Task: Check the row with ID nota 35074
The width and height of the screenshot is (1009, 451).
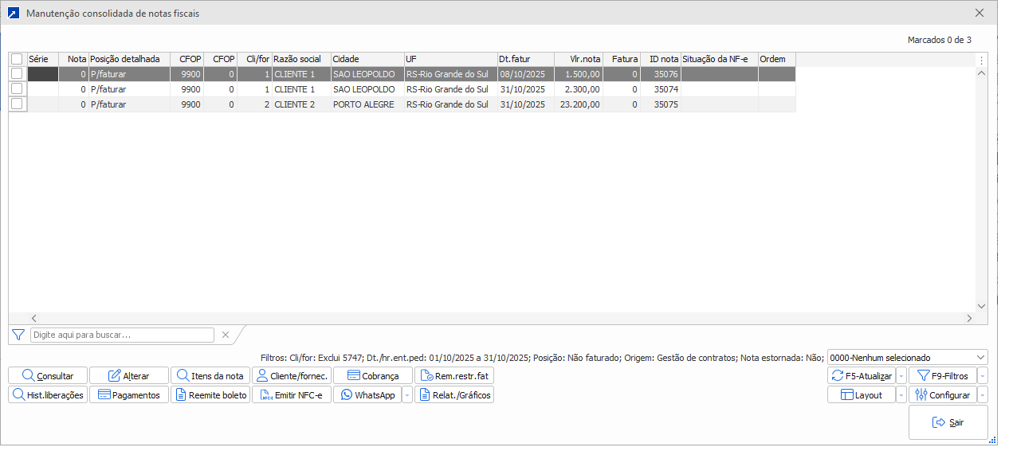Action: [x=17, y=88]
